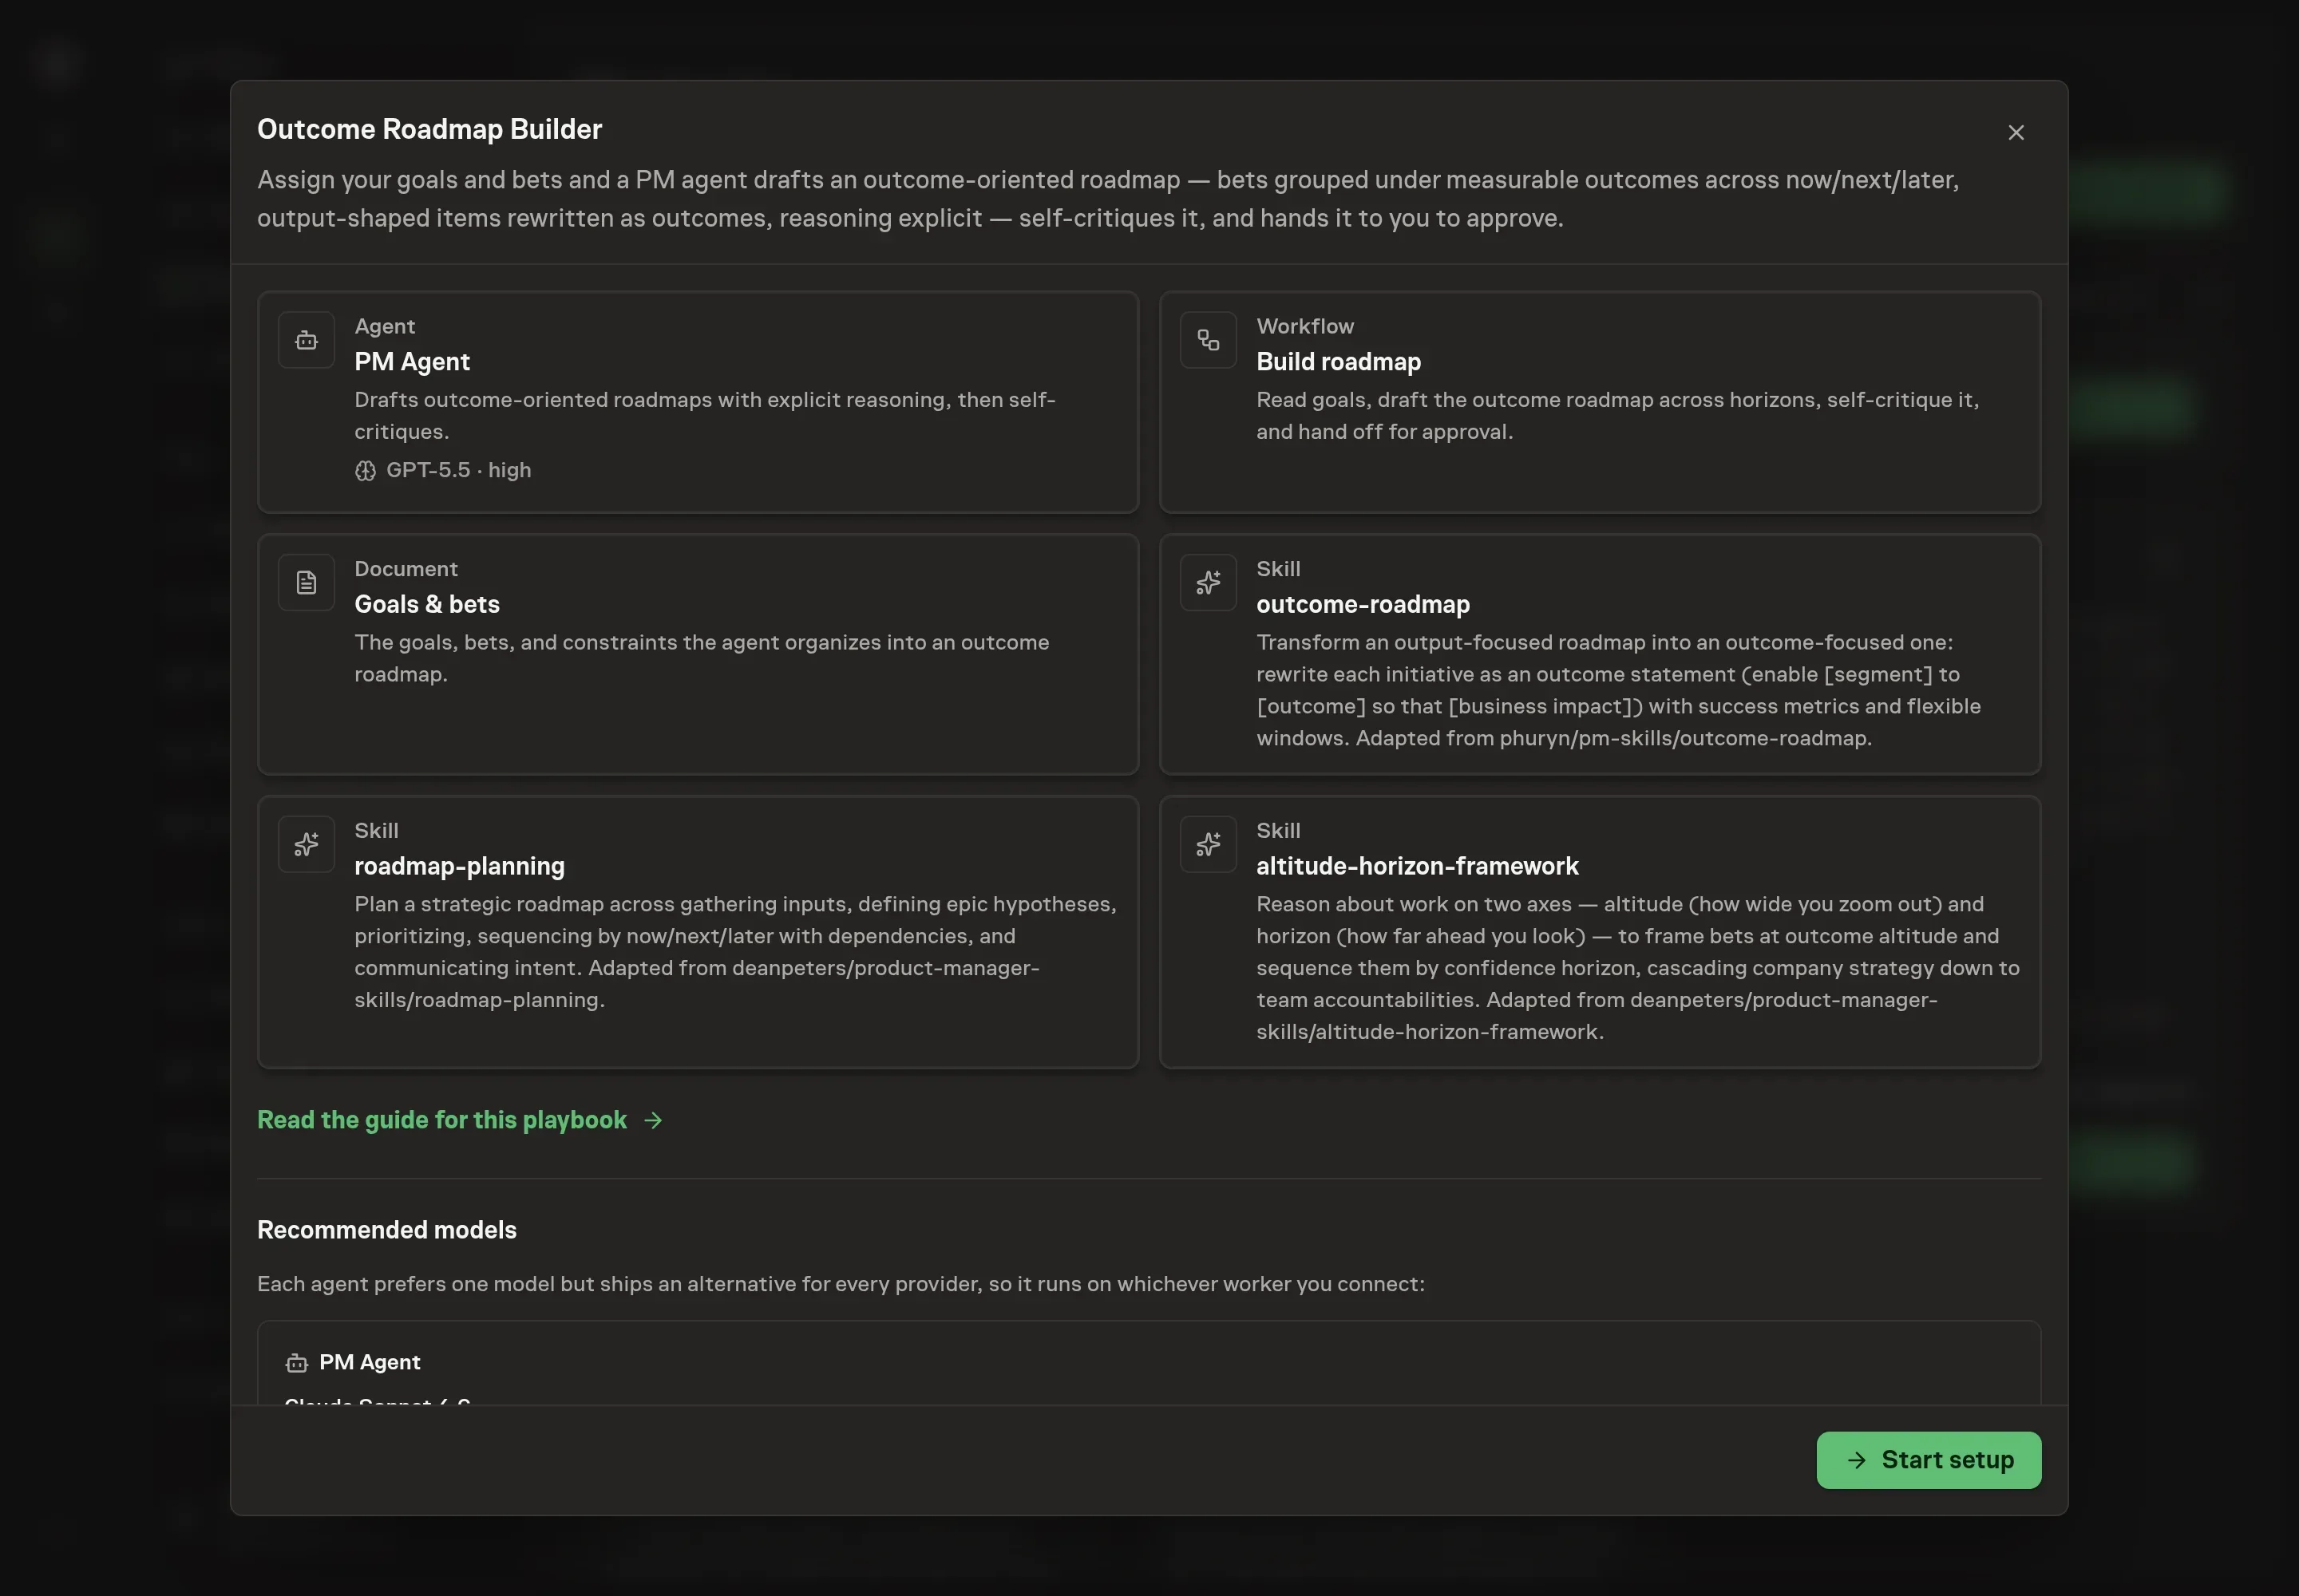Click the description starting "Reason about work on two axes"

point(1638,968)
